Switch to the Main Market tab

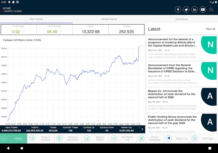(36, 19)
